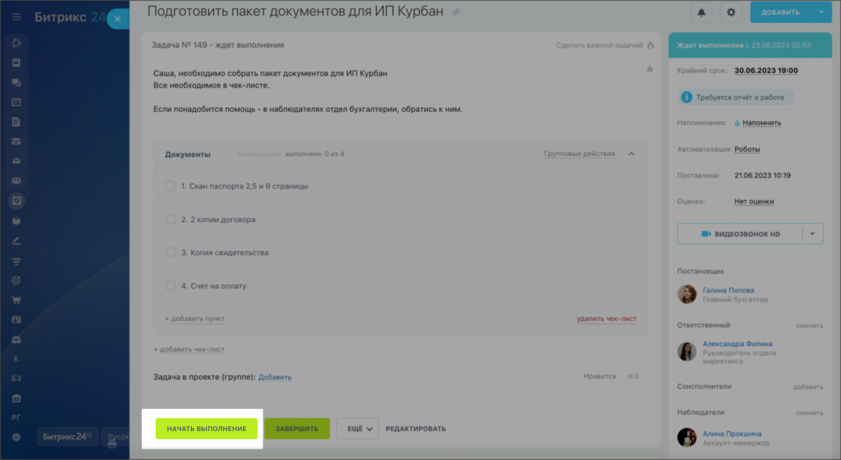Open the box icon below tasks in sidebar

pyautogui.click(x=16, y=221)
